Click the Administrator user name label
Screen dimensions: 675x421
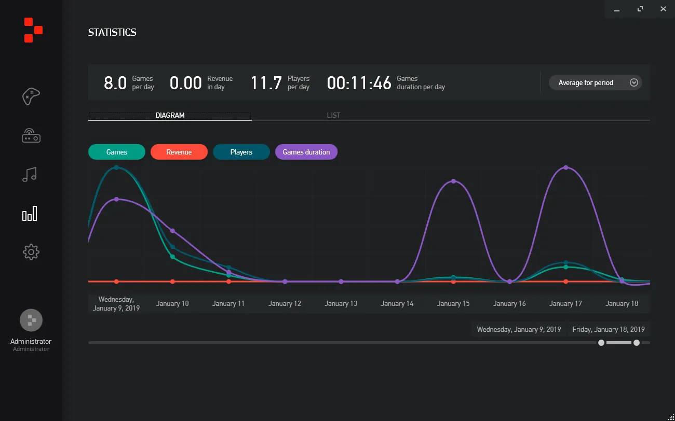(31, 342)
